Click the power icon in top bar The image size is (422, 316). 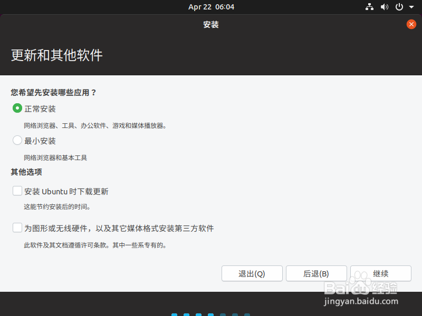(x=399, y=7)
